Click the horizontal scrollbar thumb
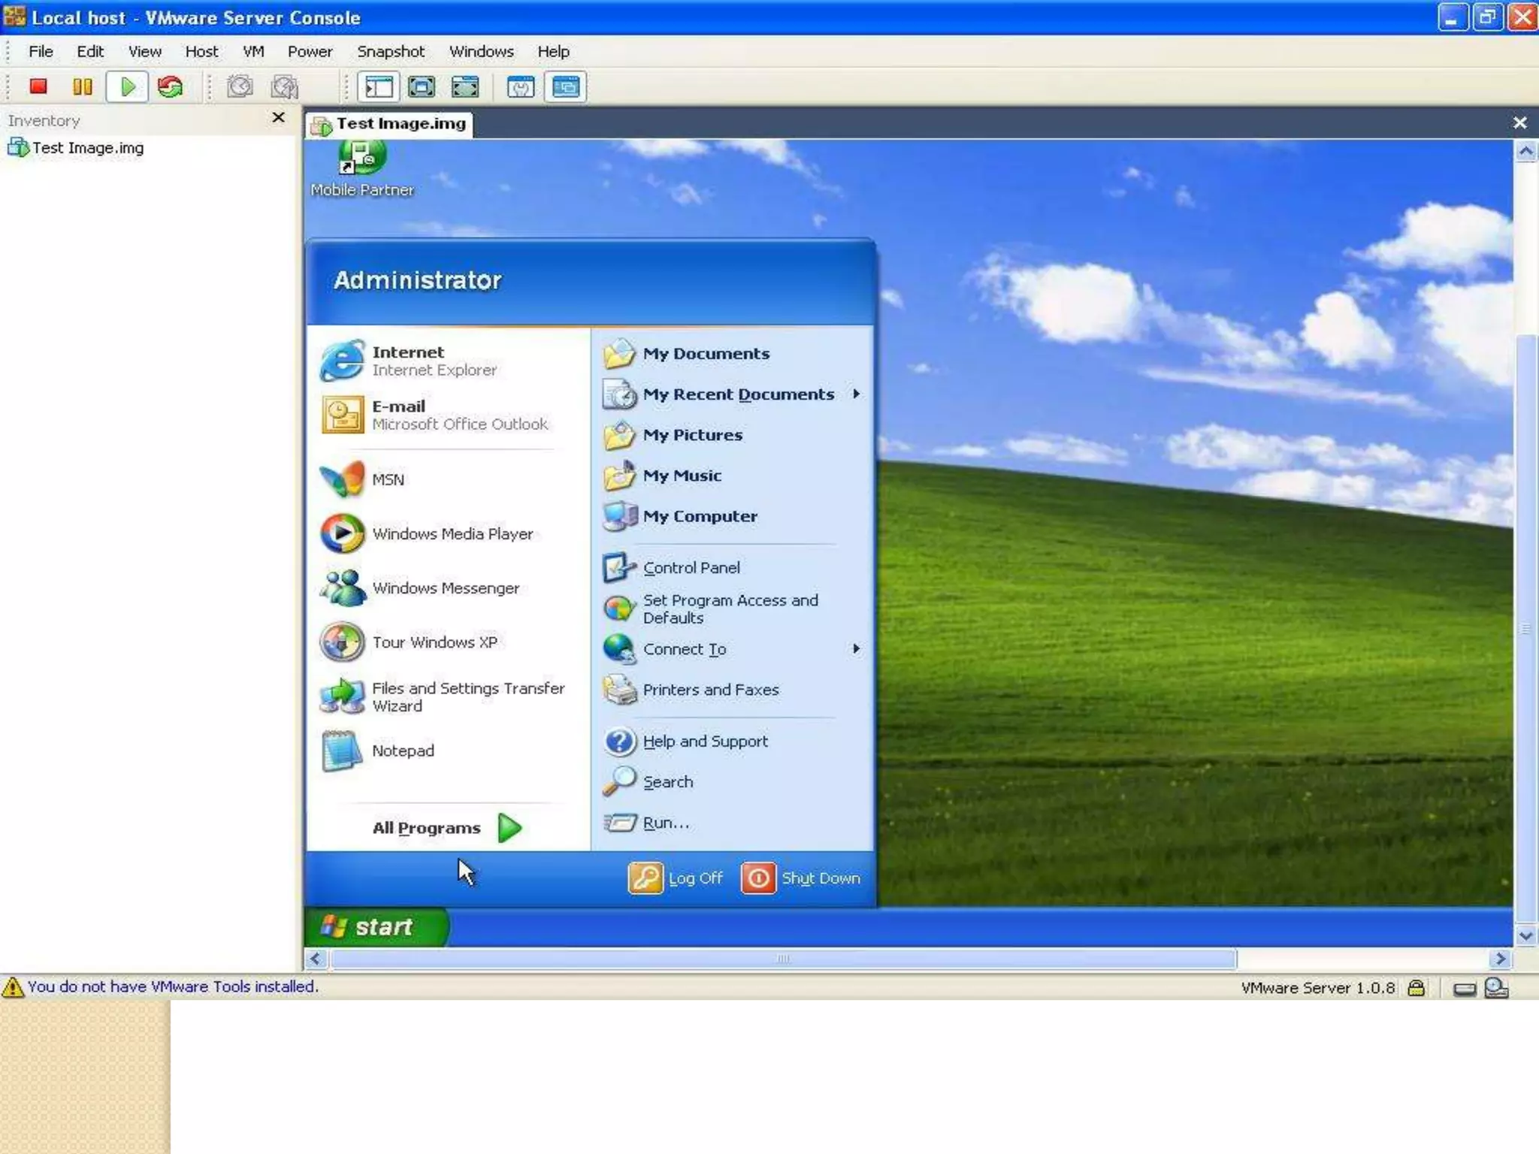Screen dimensions: 1539x1154 (783, 959)
